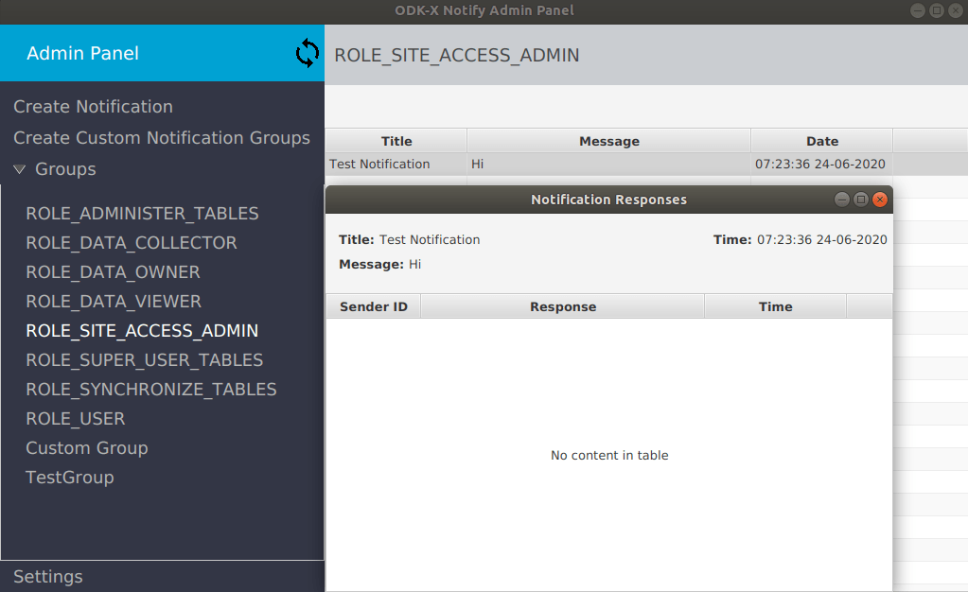Sort by Title column header
968x592 pixels.
396,141
